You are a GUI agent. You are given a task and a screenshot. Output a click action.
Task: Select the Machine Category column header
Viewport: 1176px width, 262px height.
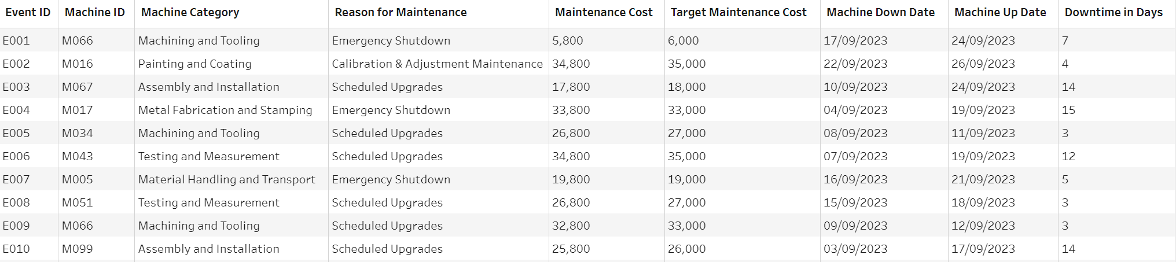190,13
